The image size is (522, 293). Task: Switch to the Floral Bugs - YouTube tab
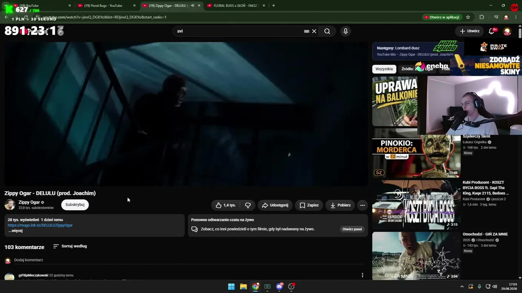point(107,6)
